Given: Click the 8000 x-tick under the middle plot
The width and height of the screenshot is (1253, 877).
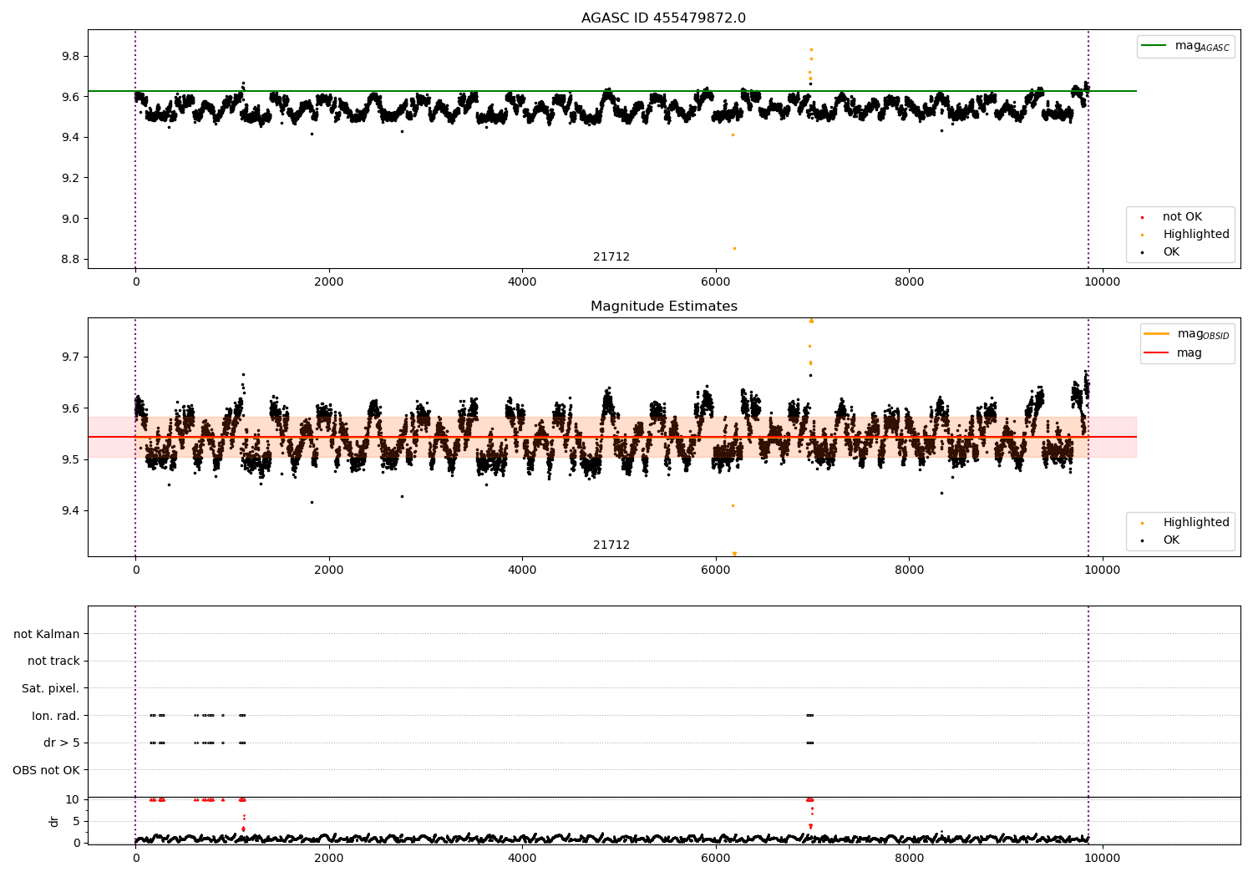Looking at the screenshot, I should pos(909,570).
